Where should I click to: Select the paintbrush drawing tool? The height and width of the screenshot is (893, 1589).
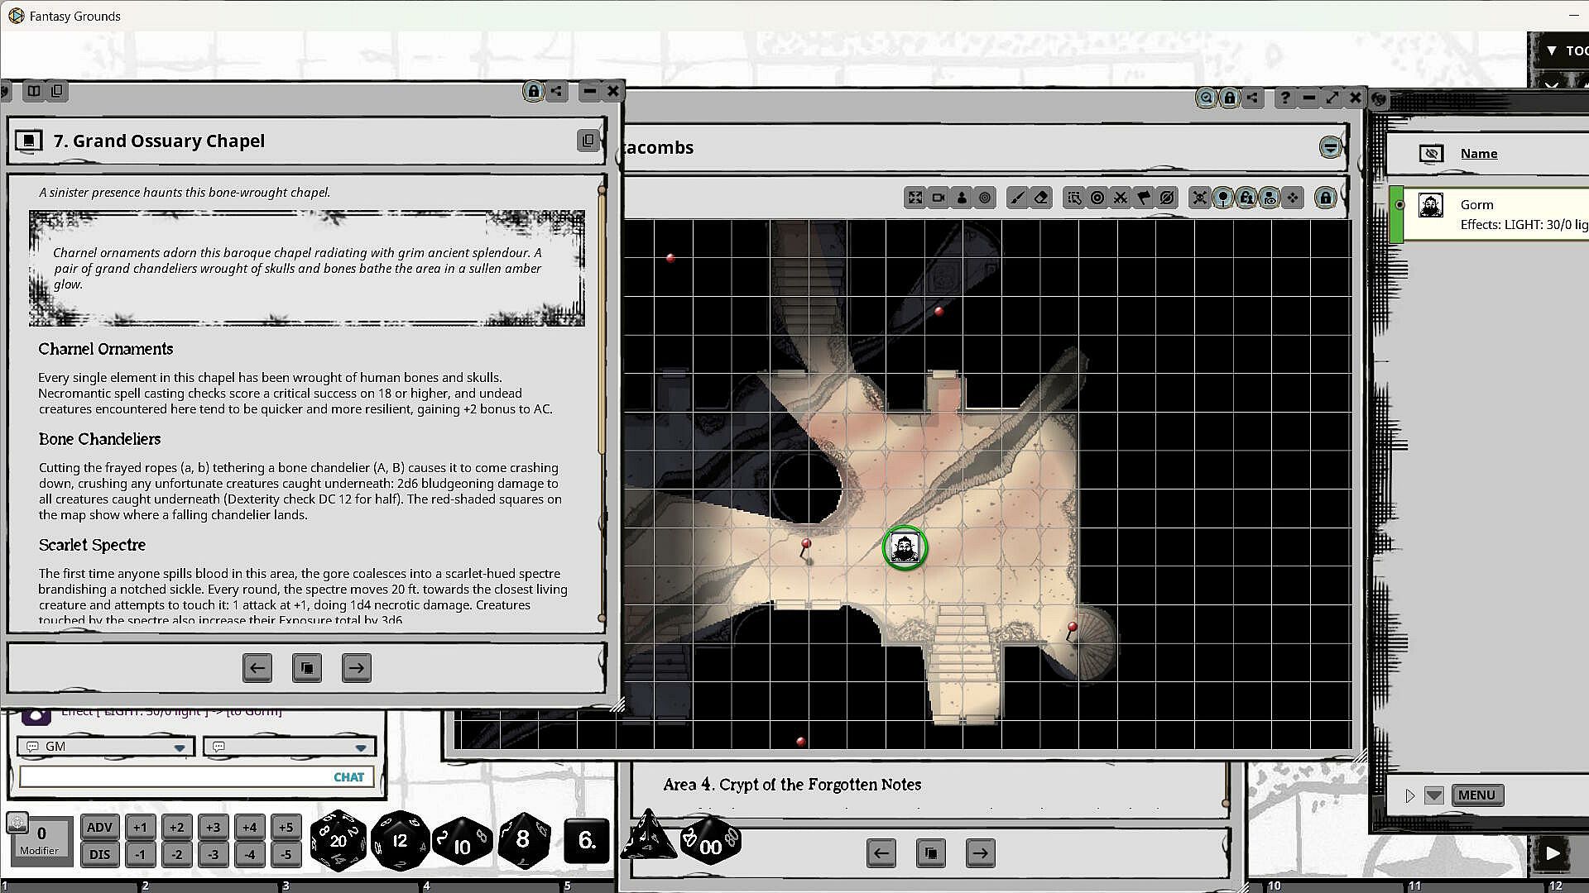click(1017, 198)
